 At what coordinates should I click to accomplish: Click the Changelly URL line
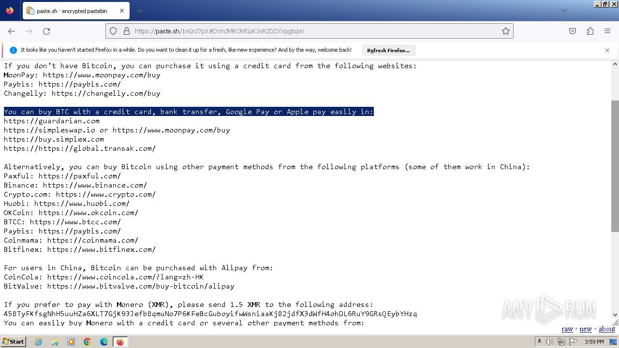pyautogui.click(x=82, y=93)
